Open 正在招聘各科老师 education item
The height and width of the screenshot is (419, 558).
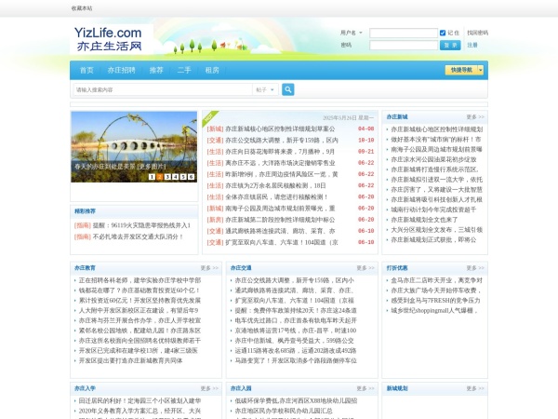point(139,280)
